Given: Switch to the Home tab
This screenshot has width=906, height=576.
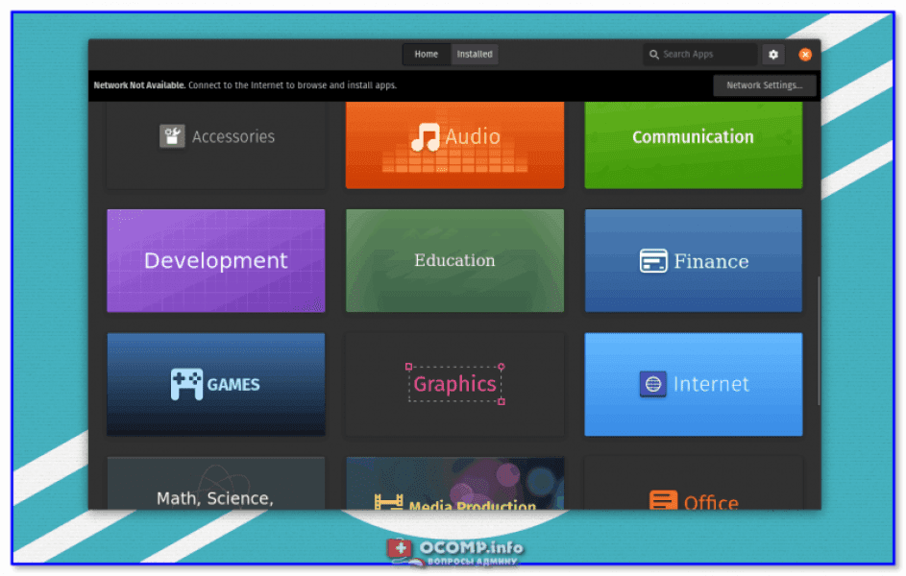Looking at the screenshot, I should click(x=427, y=55).
